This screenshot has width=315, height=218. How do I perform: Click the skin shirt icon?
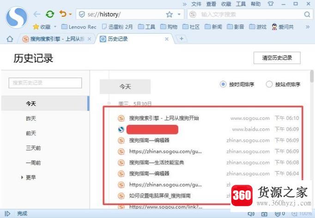coord(270,4)
